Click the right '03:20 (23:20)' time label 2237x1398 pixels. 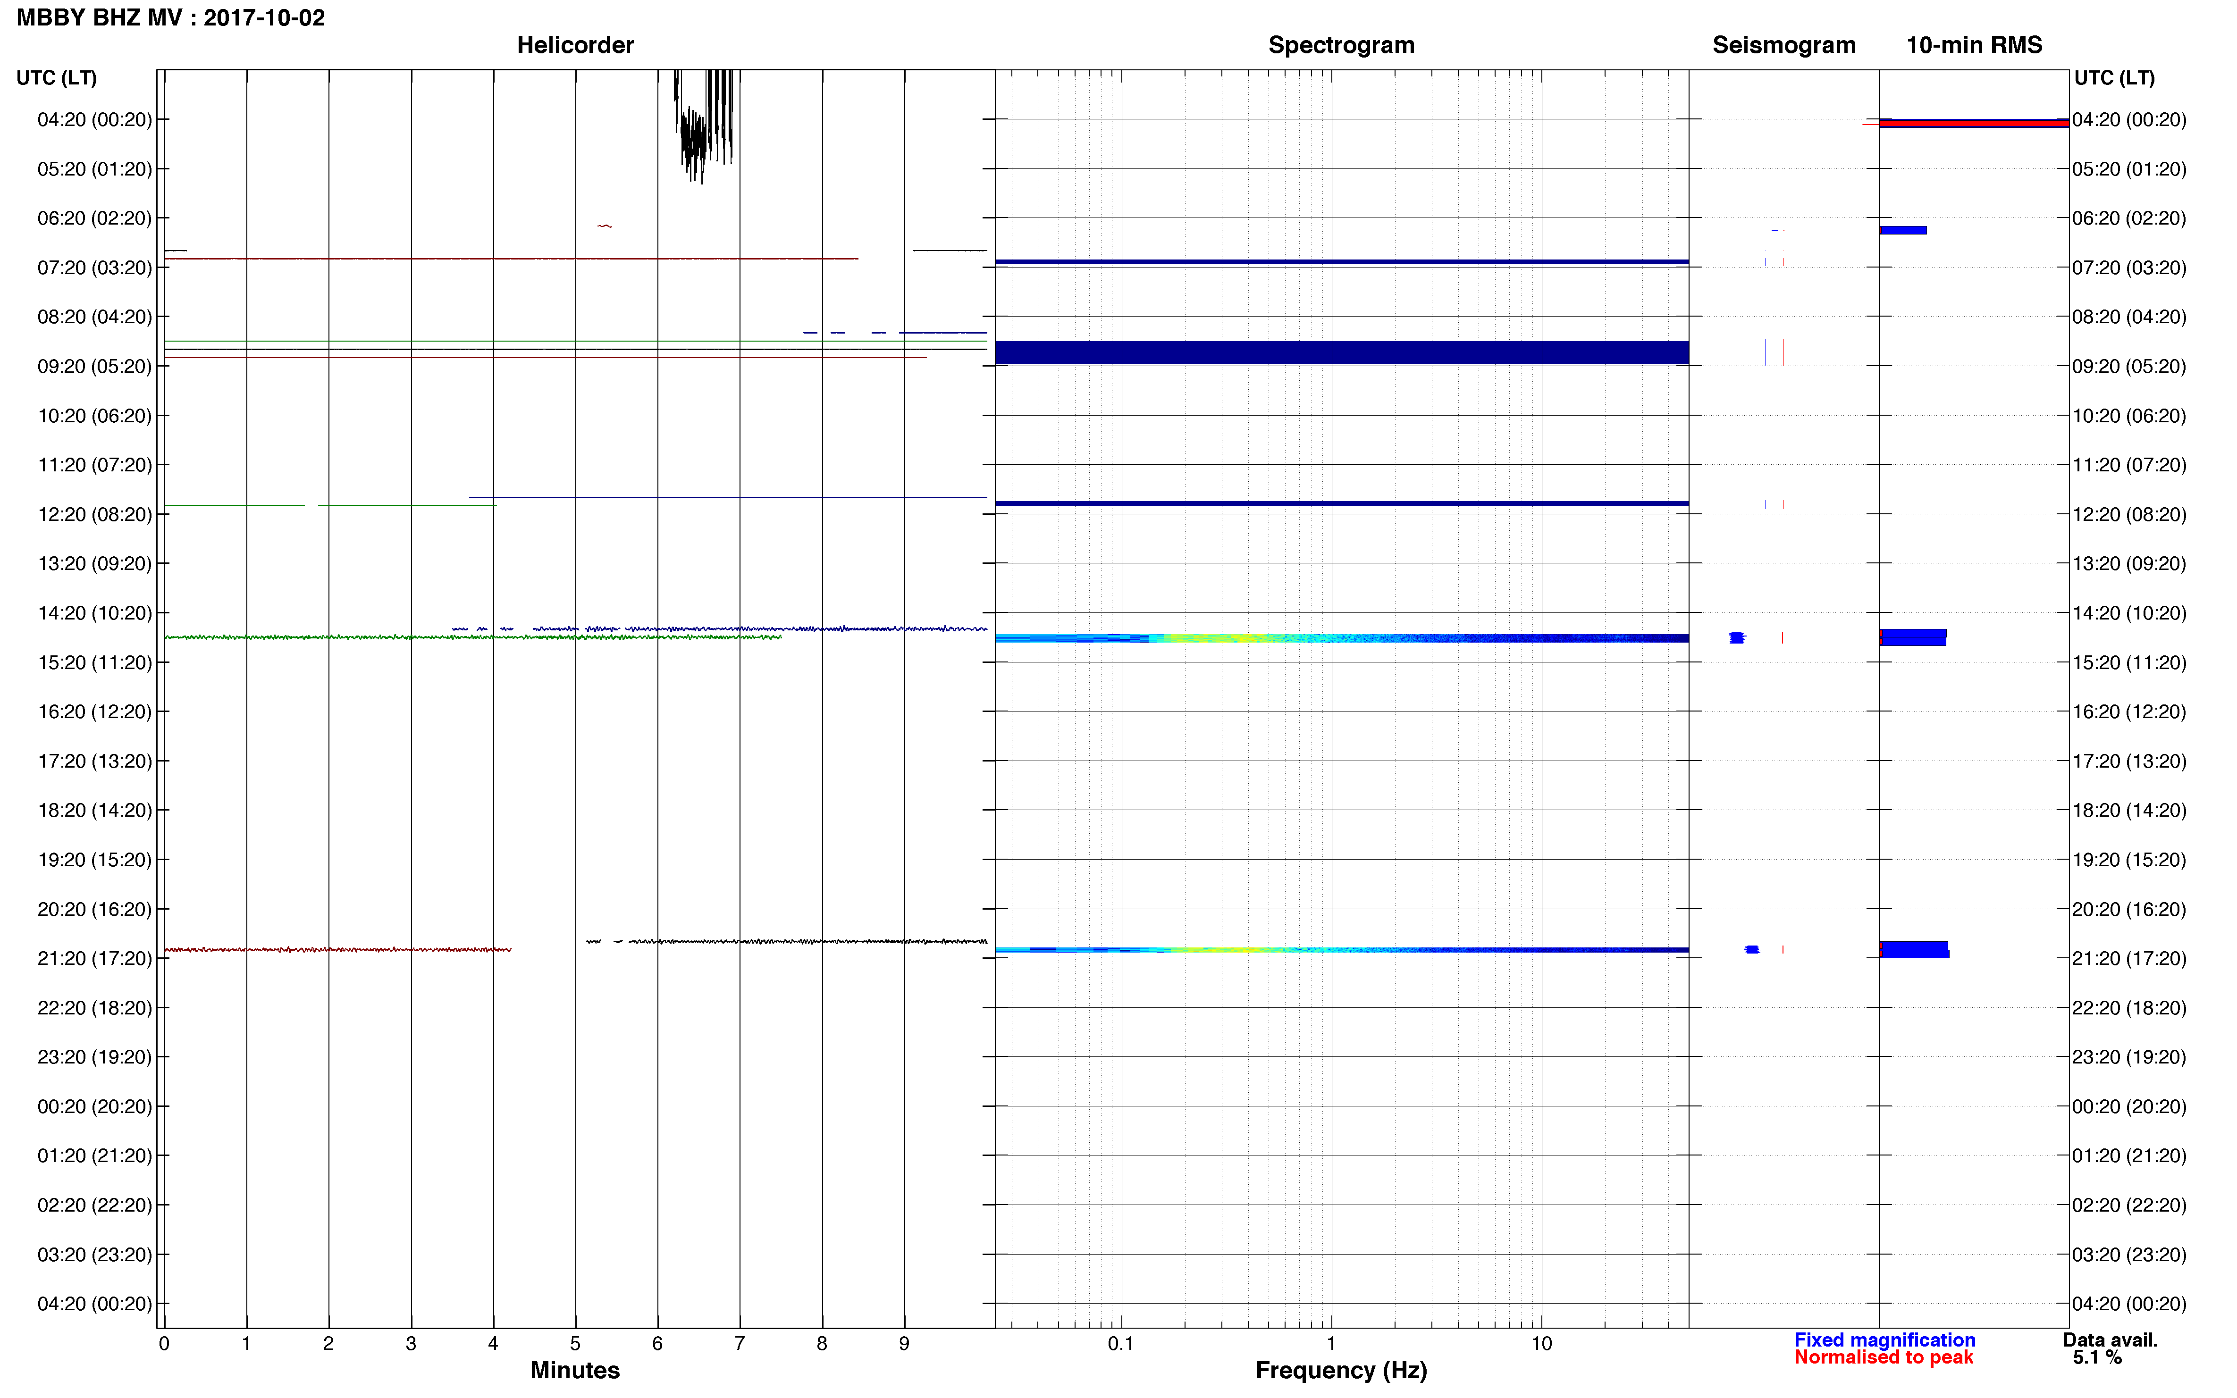2129,1255
